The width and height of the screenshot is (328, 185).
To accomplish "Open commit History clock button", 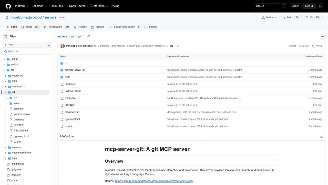I will click(x=317, y=46).
